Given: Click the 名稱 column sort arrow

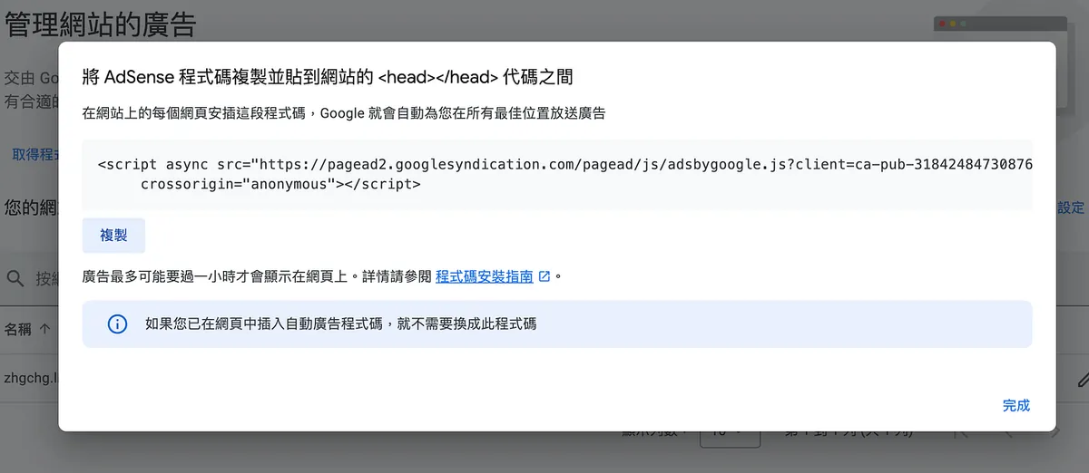Looking at the screenshot, I should click(x=45, y=329).
